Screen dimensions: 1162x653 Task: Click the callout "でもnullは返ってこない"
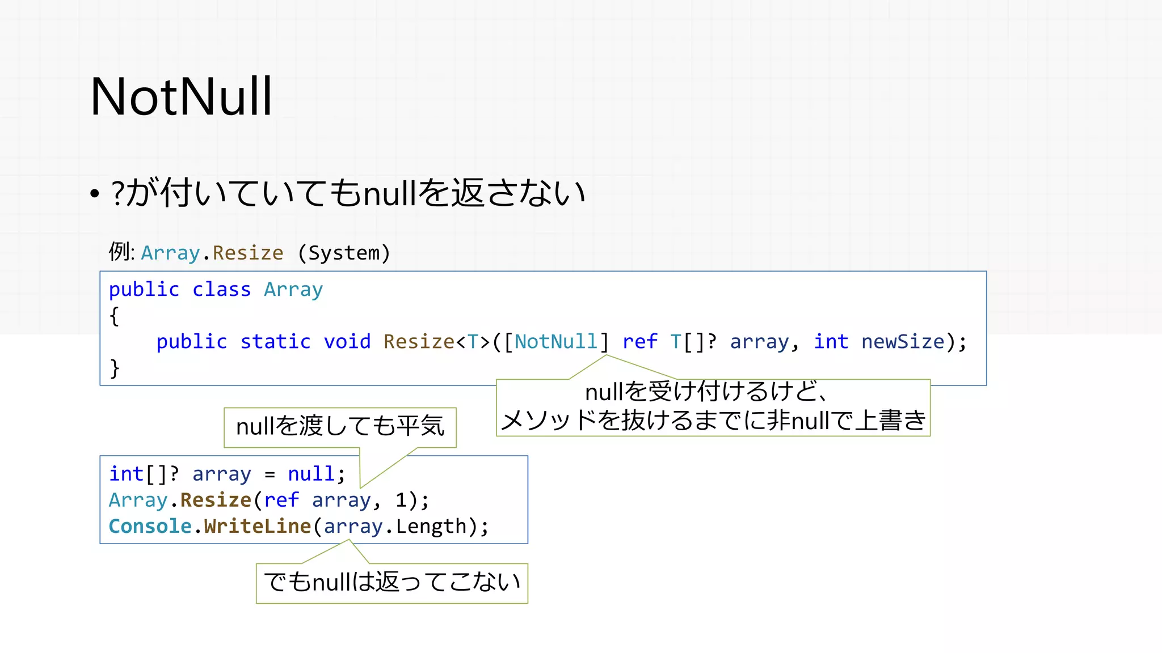click(x=392, y=583)
